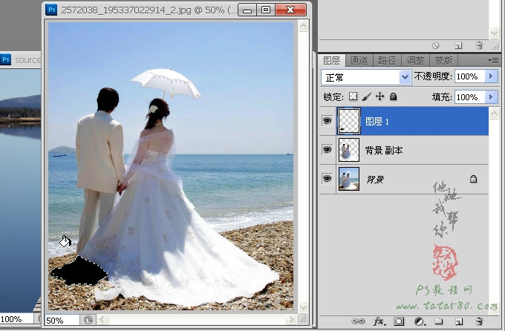Open opacity slider arrow
Viewport: 505px width, 331px height.
coord(491,76)
